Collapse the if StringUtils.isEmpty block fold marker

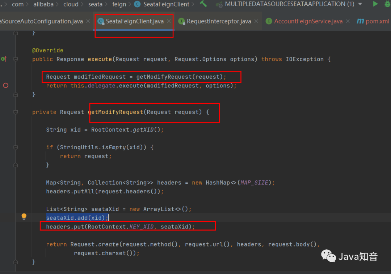[16, 147]
